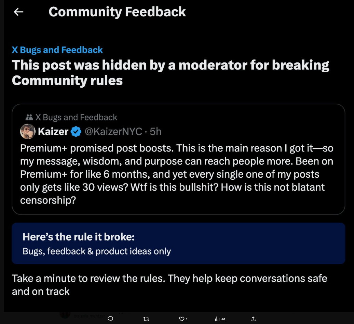Open the @KaizerNYC handle
The width and height of the screenshot is (354, 324).
[x=113, y=132]
